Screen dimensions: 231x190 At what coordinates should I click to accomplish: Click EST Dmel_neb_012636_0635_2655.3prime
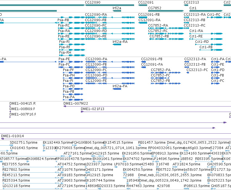pos(170,175)
